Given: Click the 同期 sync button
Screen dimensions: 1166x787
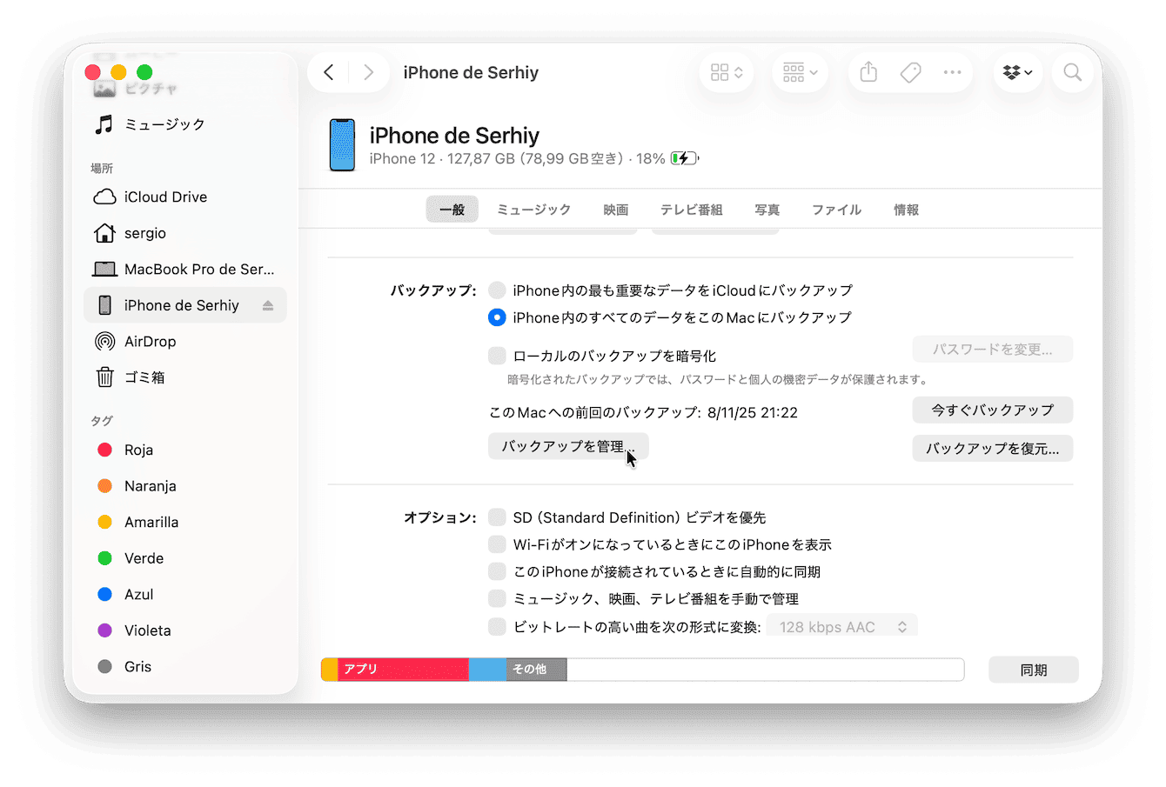Looking at the screenshot, I should 1034,670.
